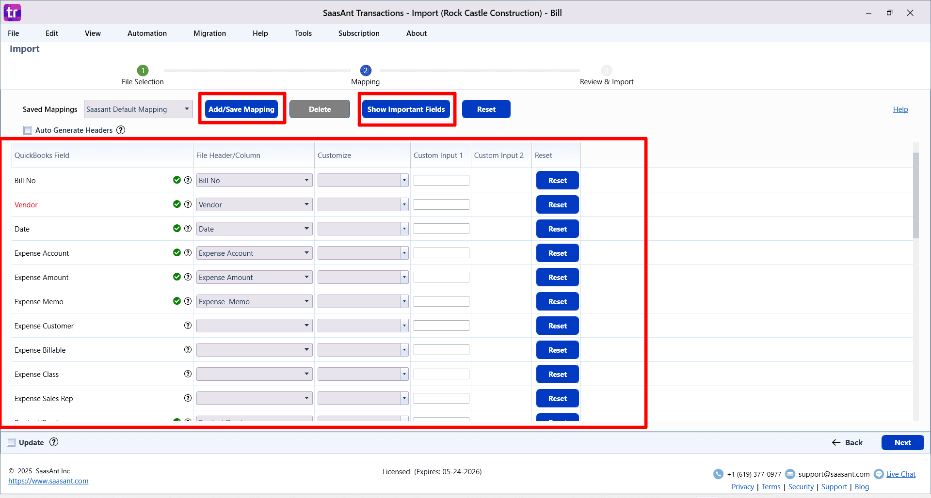
Task: Enable Auto Generate Headers checkbox
Action: point(28,130)
